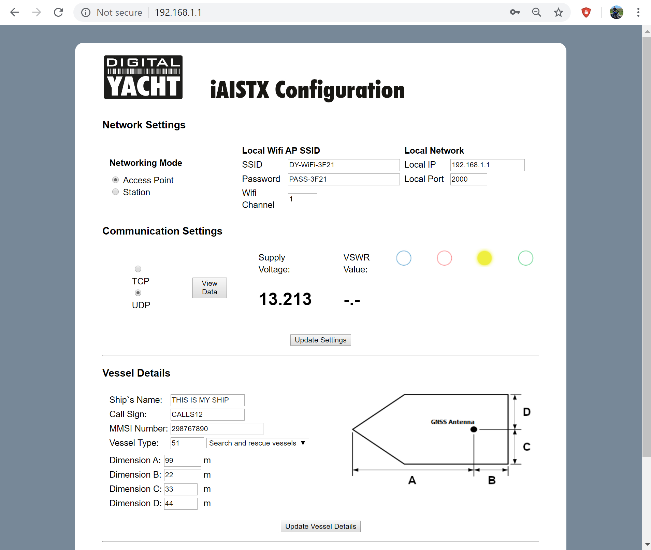Click the Vessel Type code field
Screen dimensions: 651x550
(187, 443)
